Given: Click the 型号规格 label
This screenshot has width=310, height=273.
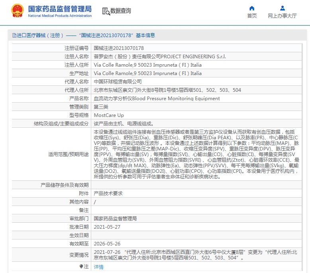Looking at the screenshot, I should pos(79,115).
